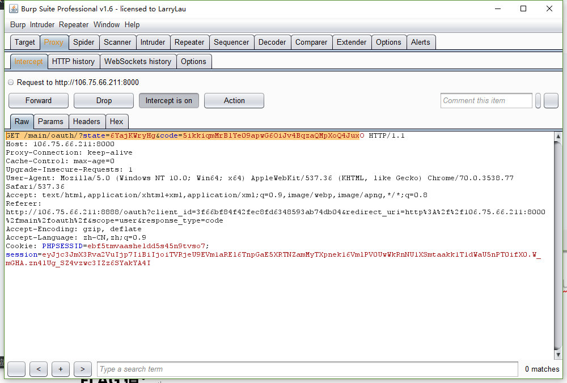Open the WebSockets history sub-tab
Viewport: 567px width, 383px height.
pos(138,61)
